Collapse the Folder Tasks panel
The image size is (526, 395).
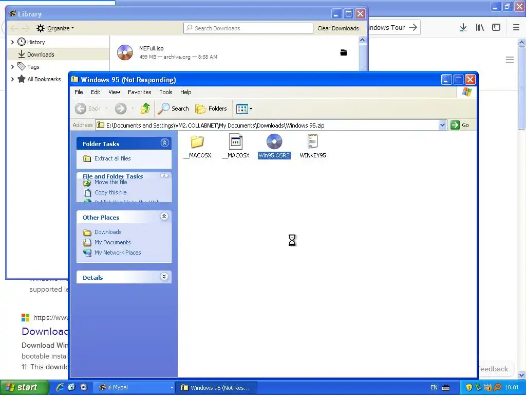click(x=164, y=143)
